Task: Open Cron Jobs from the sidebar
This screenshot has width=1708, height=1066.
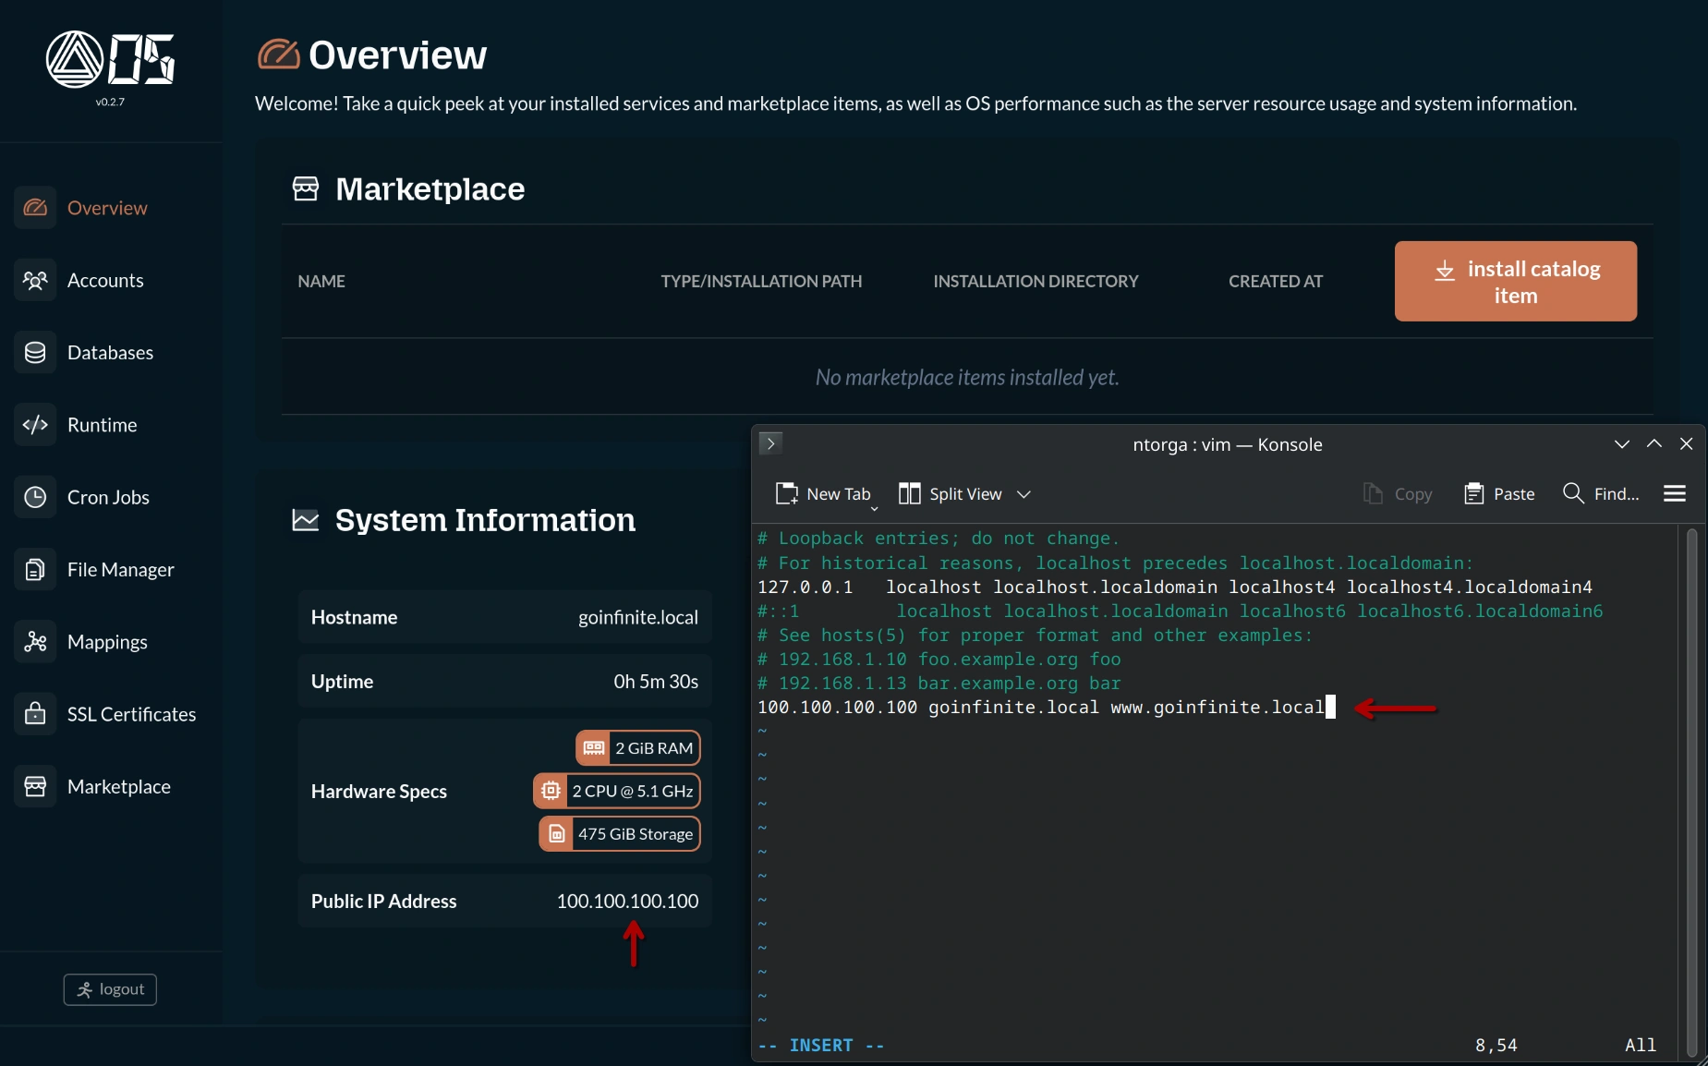Action: point(35,496)
